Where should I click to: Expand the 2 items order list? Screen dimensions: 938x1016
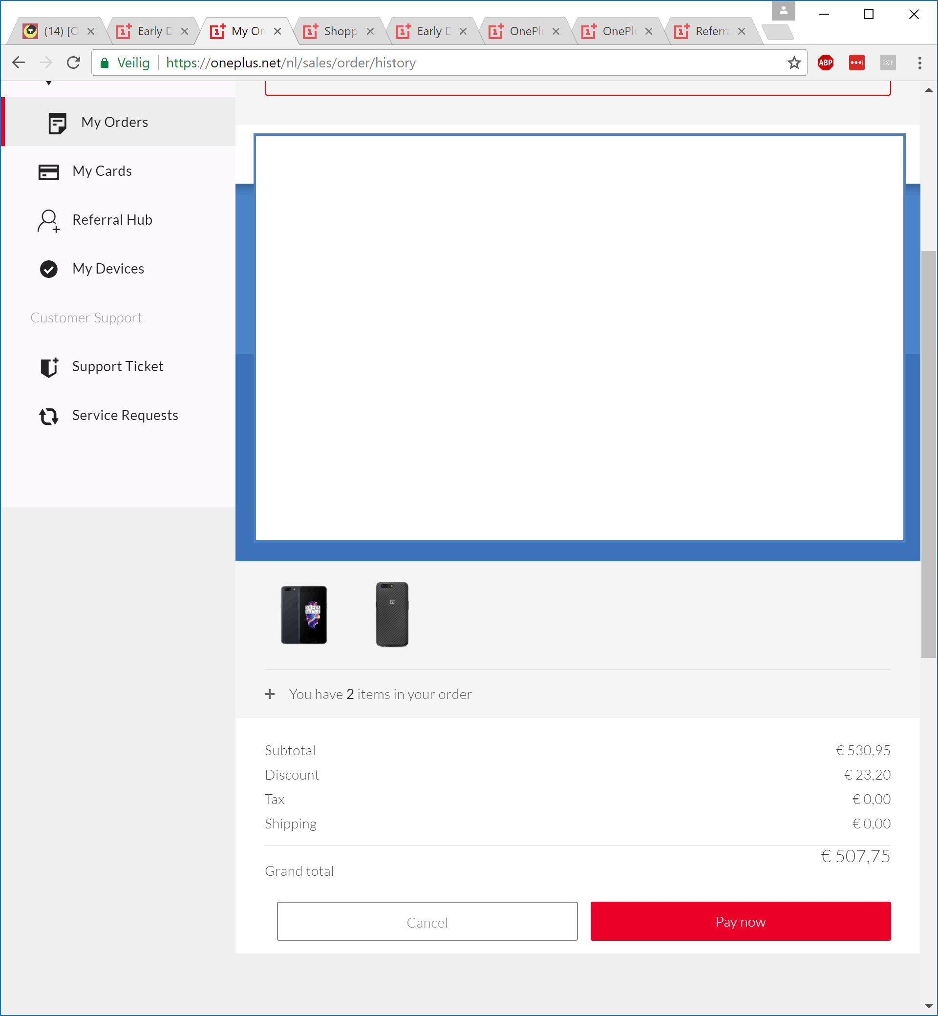(x=270, y=694)
